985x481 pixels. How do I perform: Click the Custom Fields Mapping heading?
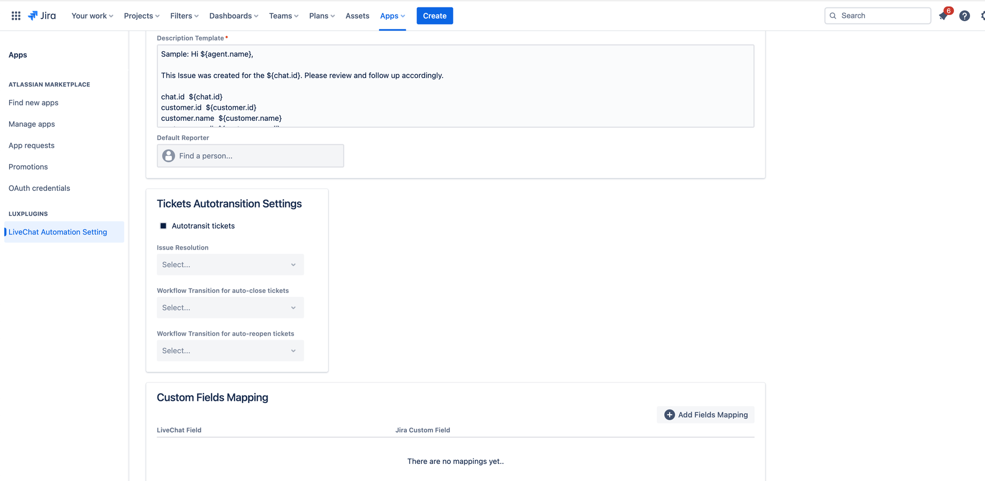(x=213, y=398)
